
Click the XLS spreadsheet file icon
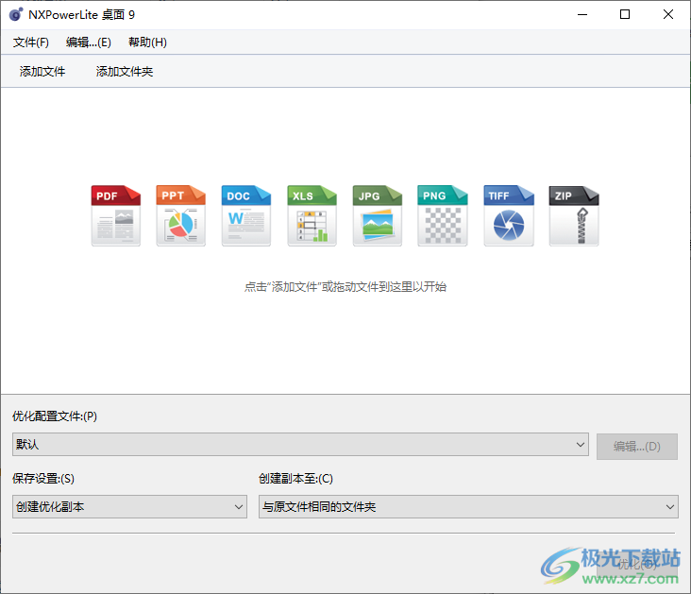point(312,215)
